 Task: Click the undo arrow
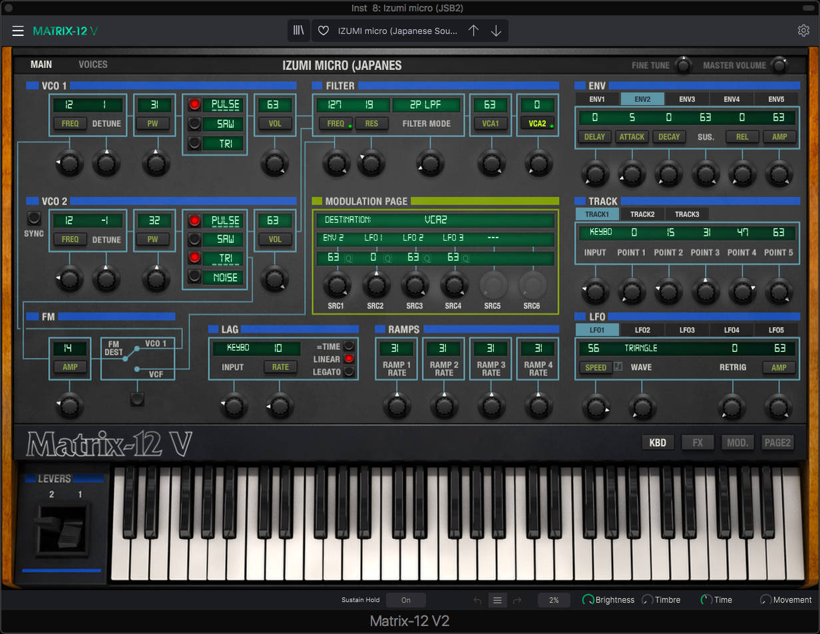(x=477, y=600)
